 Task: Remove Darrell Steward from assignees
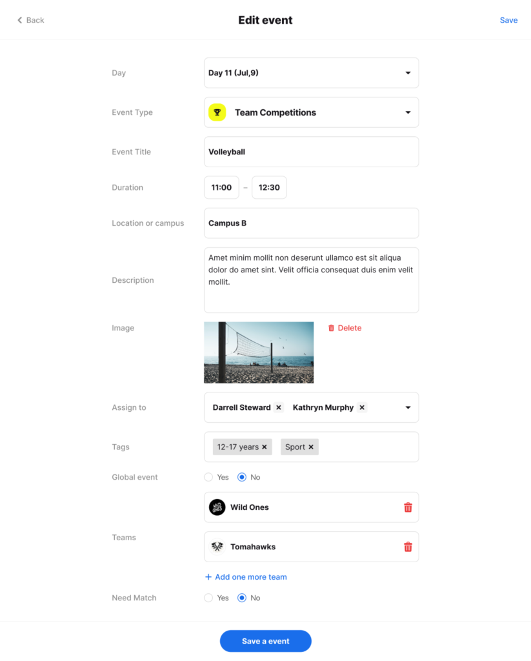coord(279,407)
